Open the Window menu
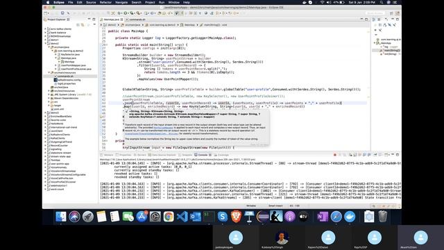This screenshot has height=250, width=444. [x=174, y=2]
